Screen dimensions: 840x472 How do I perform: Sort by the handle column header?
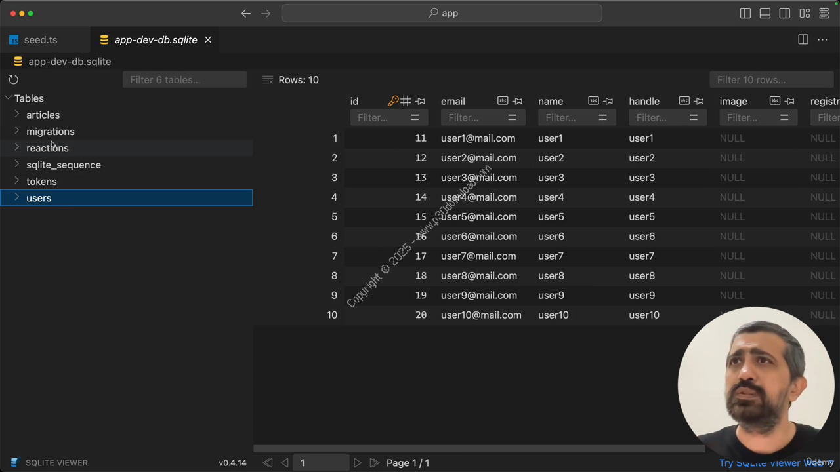coord(644,101)
